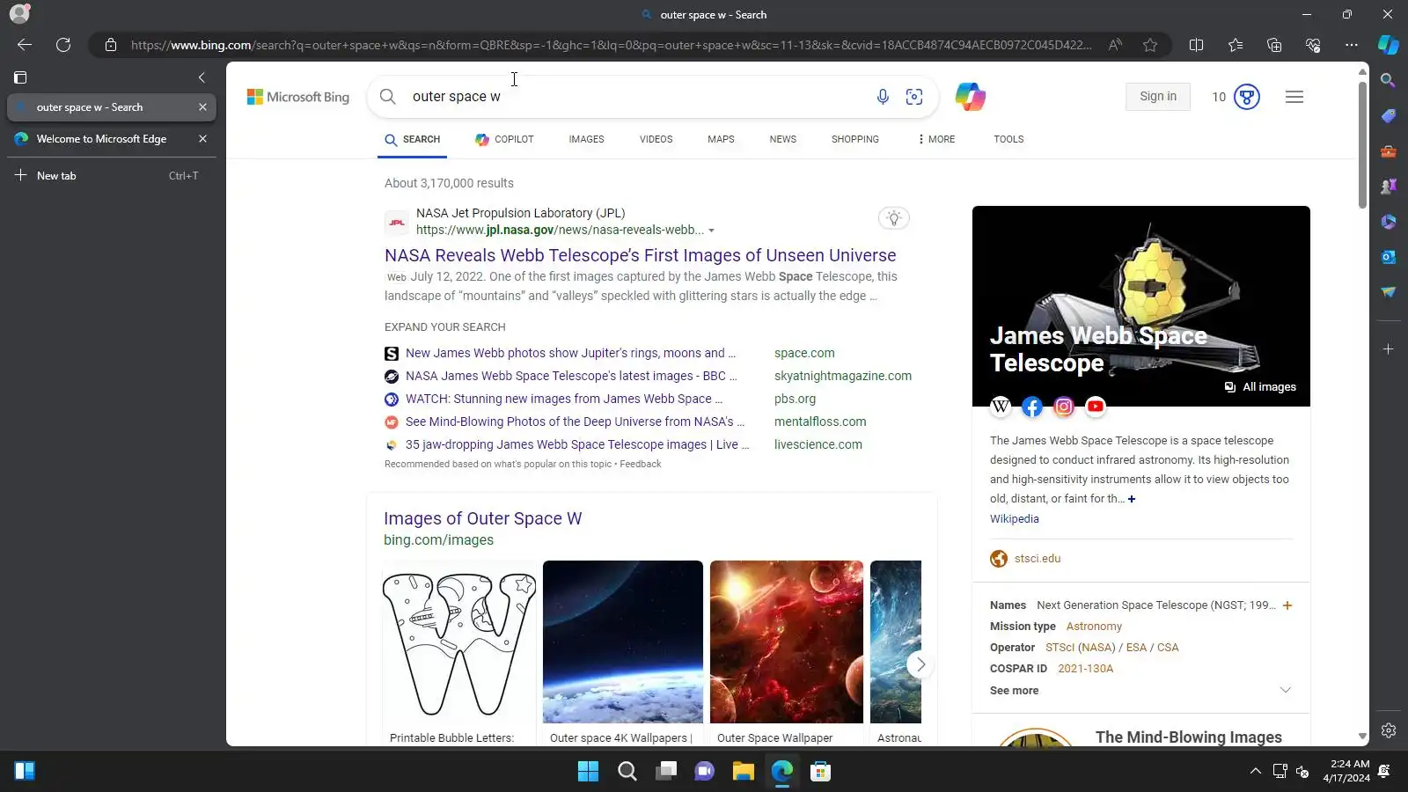
Task: Open the Edge sidebar search icon
Action: 1389,81
